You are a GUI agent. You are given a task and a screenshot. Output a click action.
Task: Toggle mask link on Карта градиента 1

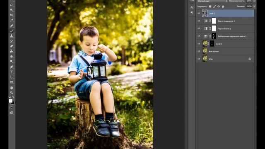210,21
